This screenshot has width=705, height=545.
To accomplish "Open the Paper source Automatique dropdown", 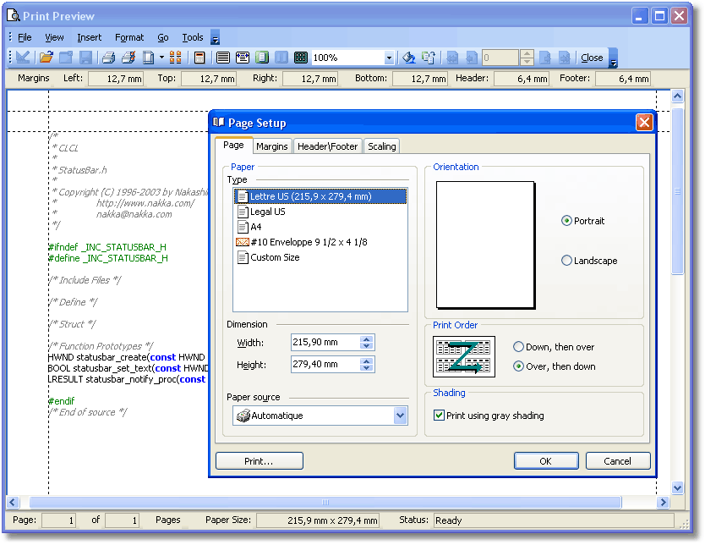I will point(400,416).
